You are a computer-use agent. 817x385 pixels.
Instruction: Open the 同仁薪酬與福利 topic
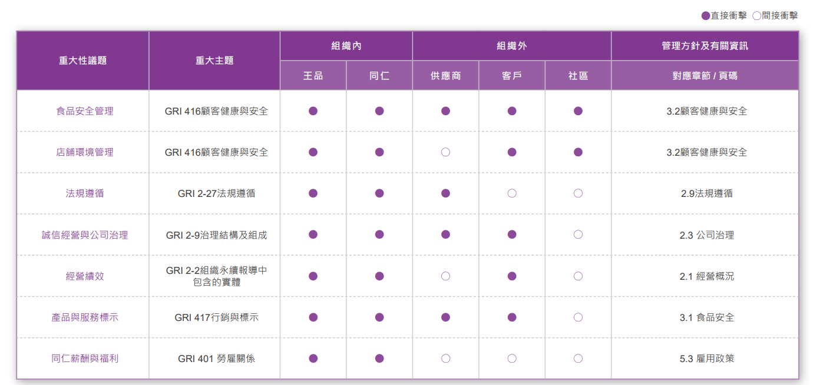85,359
